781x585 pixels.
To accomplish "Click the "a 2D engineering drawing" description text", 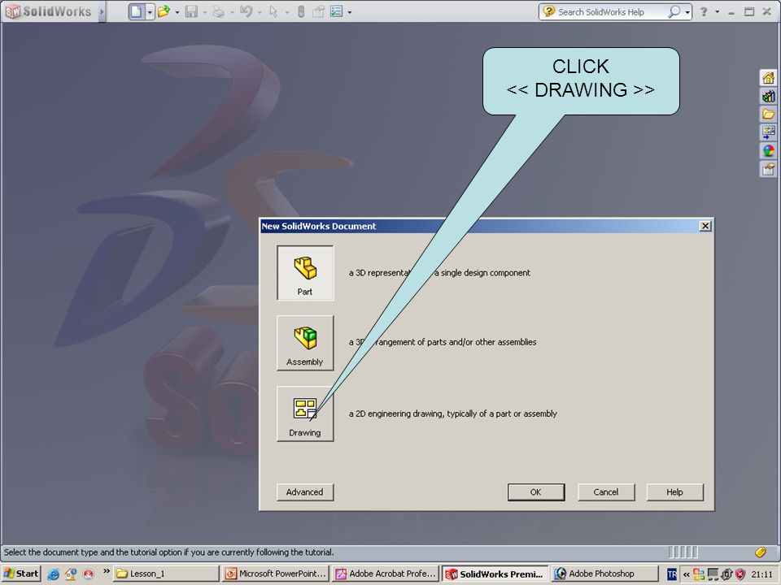I will 452,414.
